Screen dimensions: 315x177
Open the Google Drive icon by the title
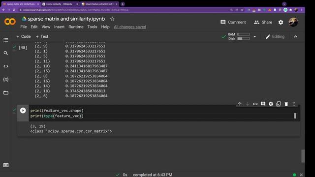pos(24,19)
